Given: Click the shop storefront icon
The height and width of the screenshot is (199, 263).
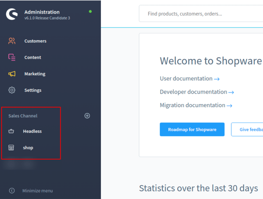Looking at the screenshot, I should pos(11,147).
